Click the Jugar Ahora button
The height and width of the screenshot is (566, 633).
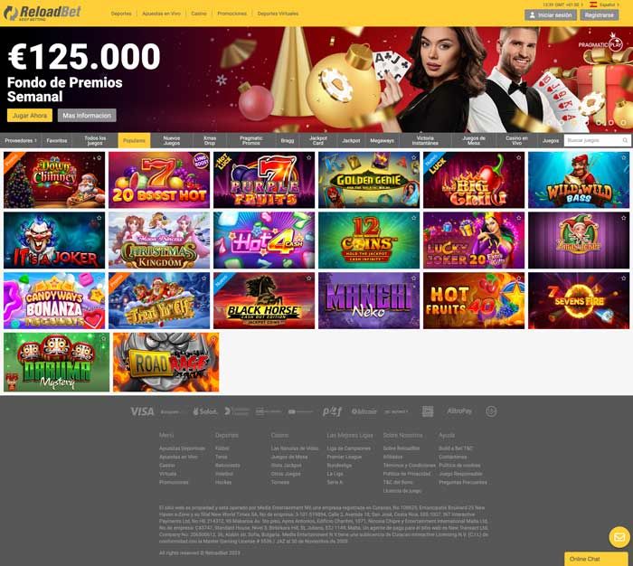(30, 115)
